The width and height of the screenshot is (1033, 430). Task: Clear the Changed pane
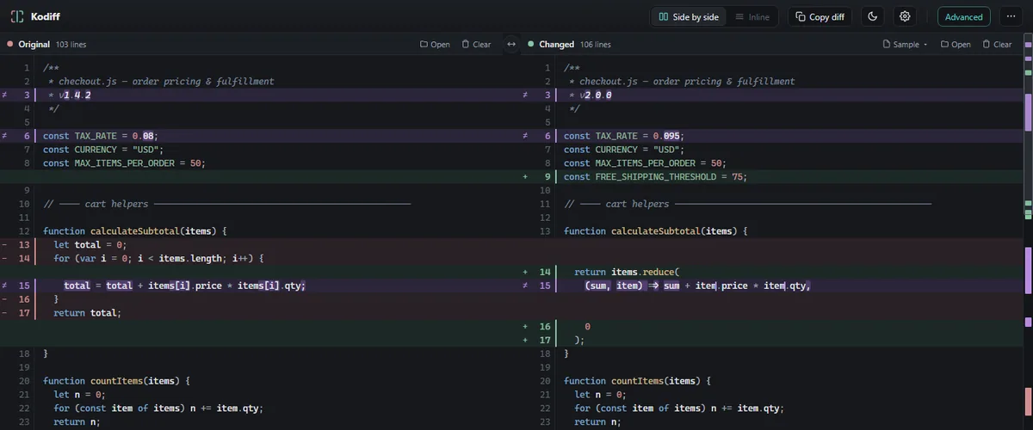click(996, 44)
